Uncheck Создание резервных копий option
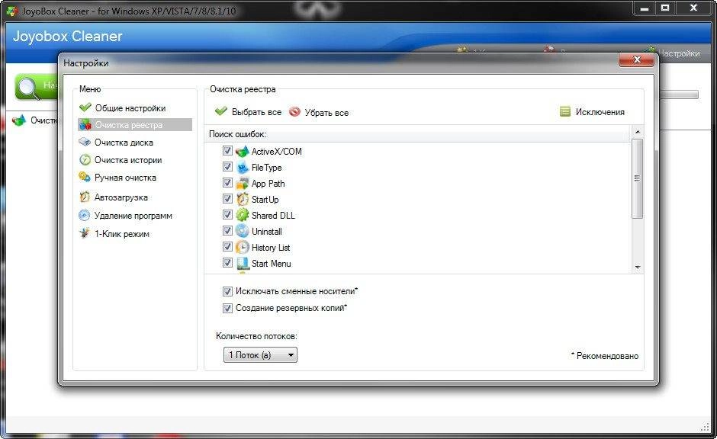 click(x=227, y=308)
